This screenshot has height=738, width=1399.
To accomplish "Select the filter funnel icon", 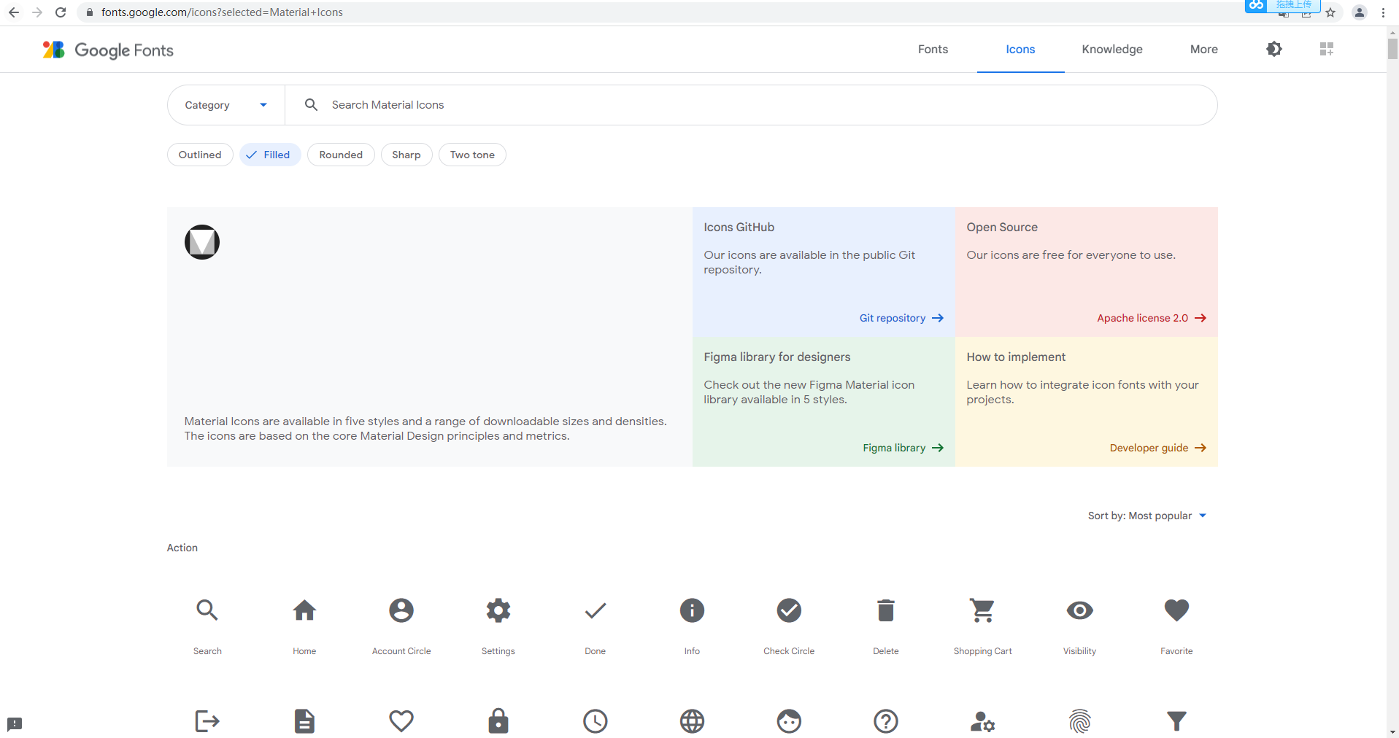I will [x=1176, y=721].
